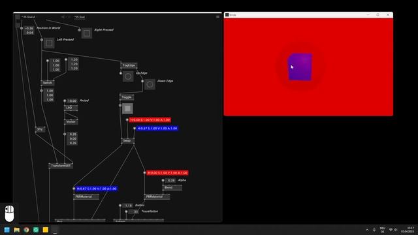Screen dimensions: 418x235
Task: Select the LFO node
Action: [x=71, y=108]
